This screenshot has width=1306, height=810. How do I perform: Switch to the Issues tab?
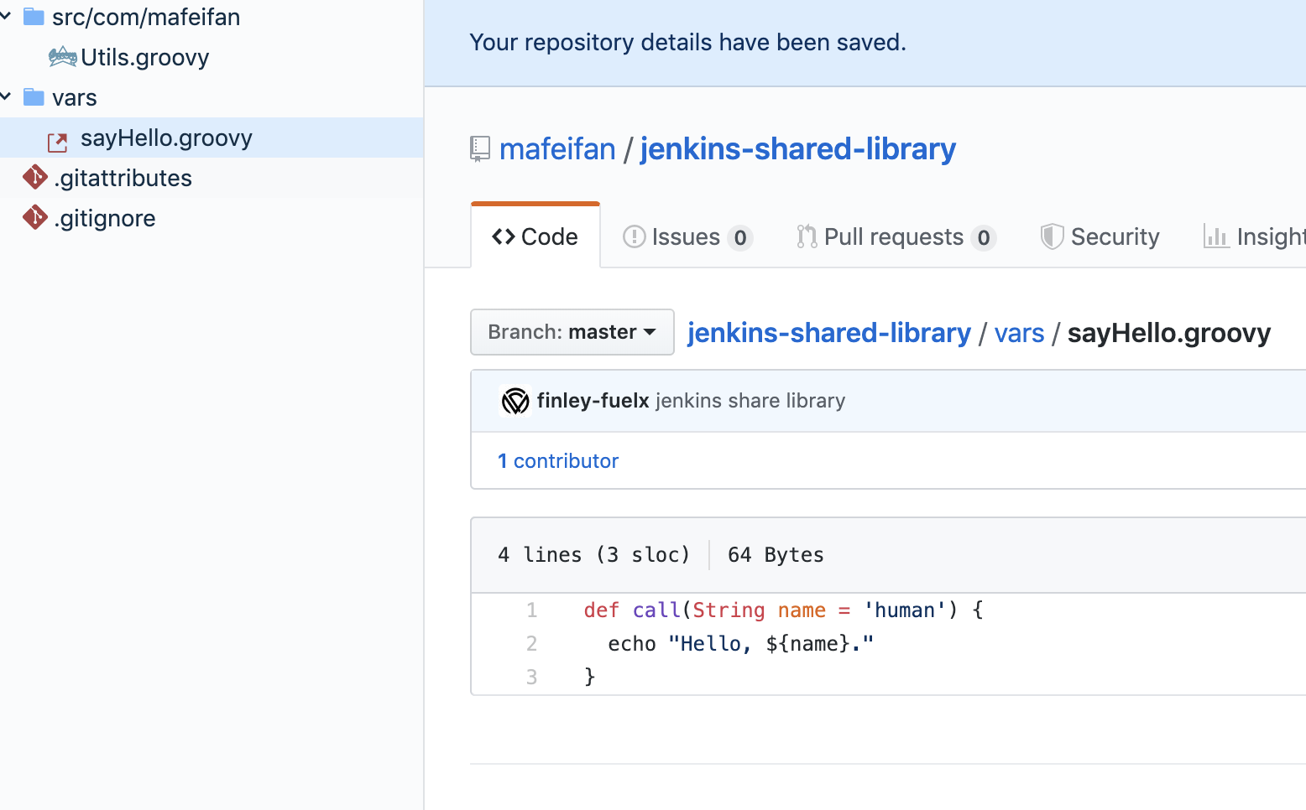[687, 237]
